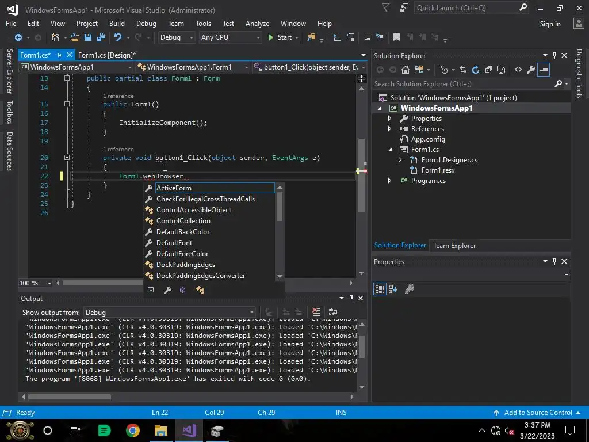Open the Debug menu
589x442 pixels.
click(x=146, y=23)
